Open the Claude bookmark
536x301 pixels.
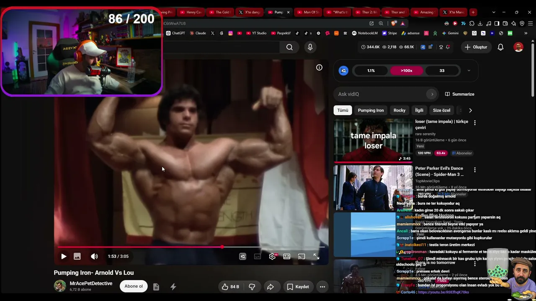point(198,33)
